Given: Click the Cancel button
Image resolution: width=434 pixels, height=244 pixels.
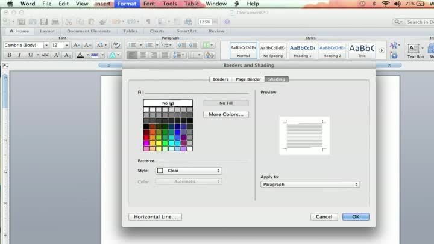Looking at the screenshot, I should tap(324, 217).
